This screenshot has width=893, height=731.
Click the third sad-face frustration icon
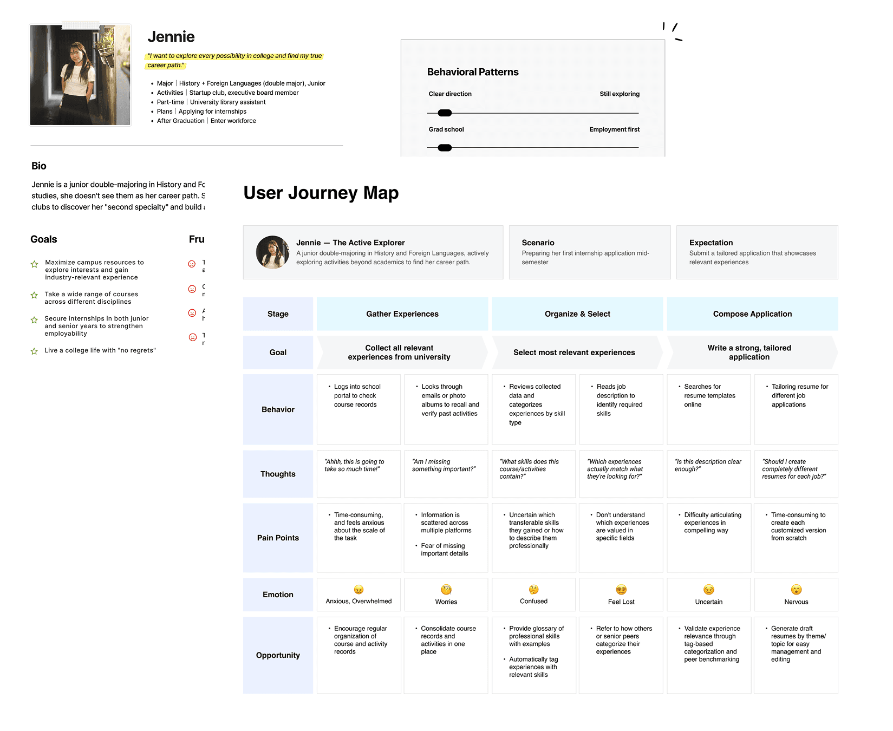tap(192, 313)
